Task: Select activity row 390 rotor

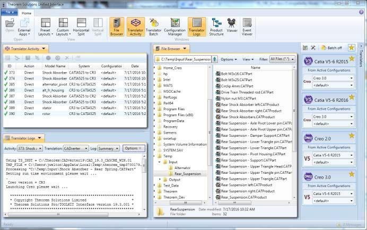Action: (75, 114)
